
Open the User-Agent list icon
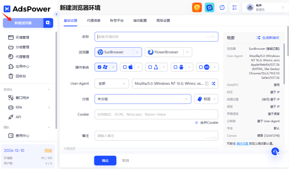pos(207,84)
